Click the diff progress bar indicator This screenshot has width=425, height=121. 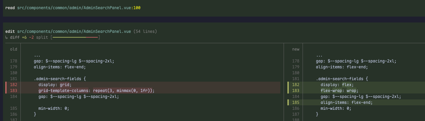click(75, 37)
